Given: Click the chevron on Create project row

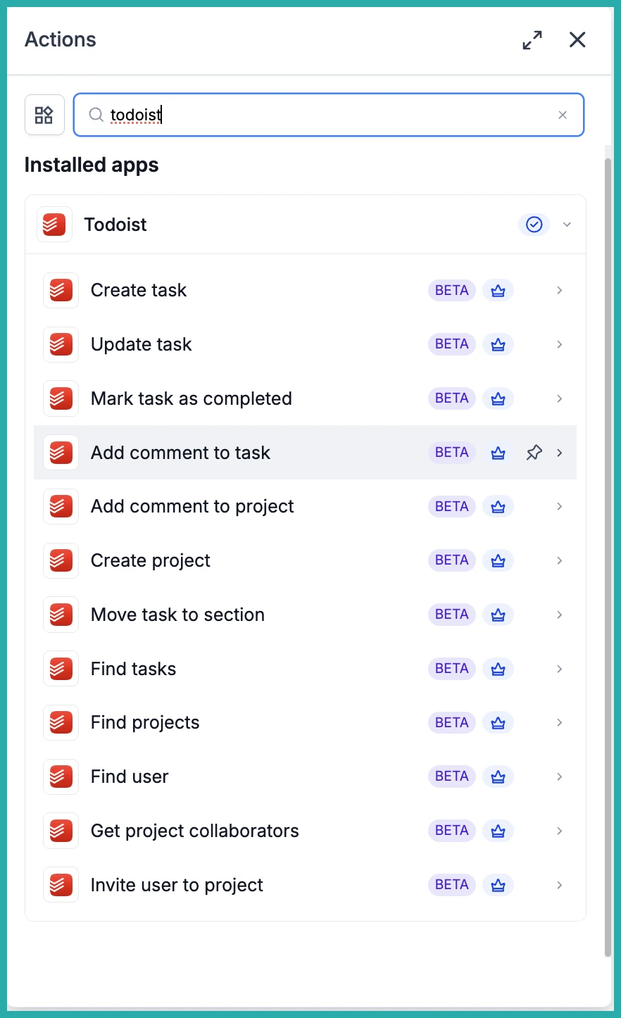Looking at the screenshot, I should pos(560,560).
